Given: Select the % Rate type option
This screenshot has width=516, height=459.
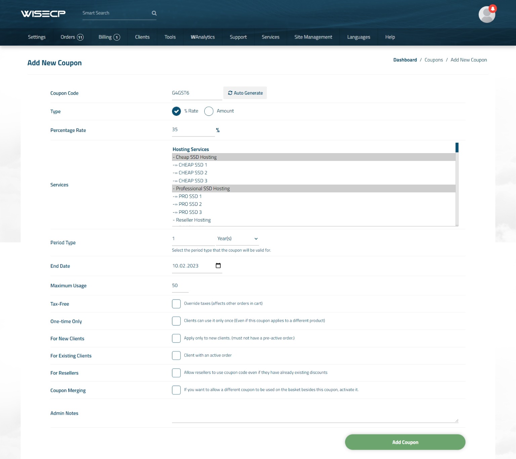Looking at the screenshot, I should (176, 111).
